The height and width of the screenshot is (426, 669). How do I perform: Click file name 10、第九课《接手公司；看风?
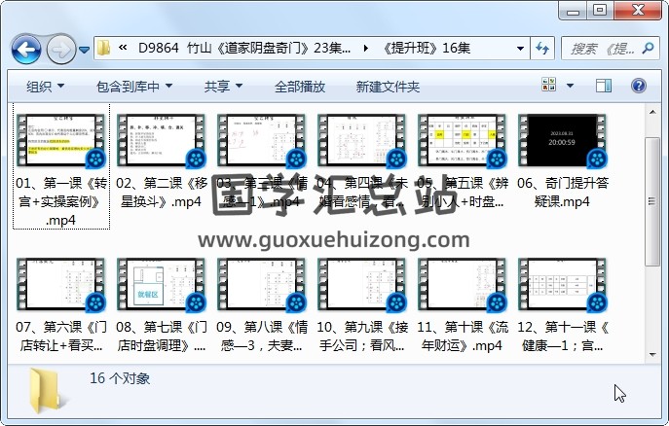coord(362,337)
